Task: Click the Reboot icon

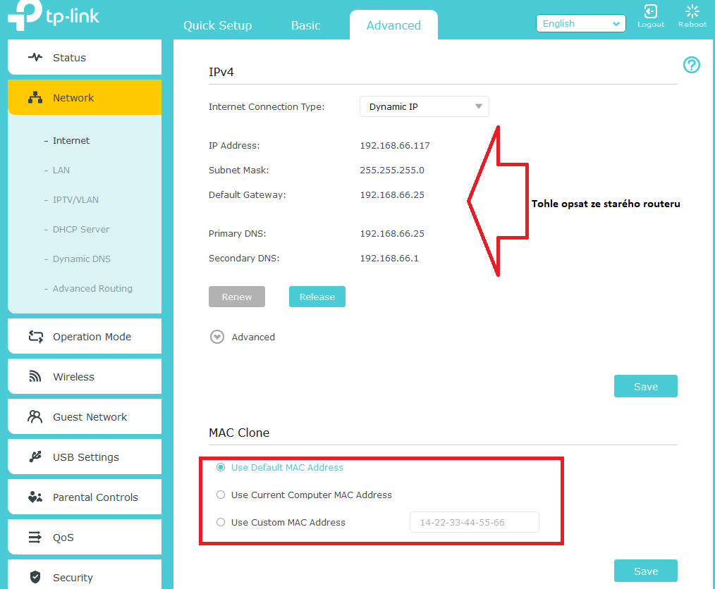Action: (x=692, y=11)
